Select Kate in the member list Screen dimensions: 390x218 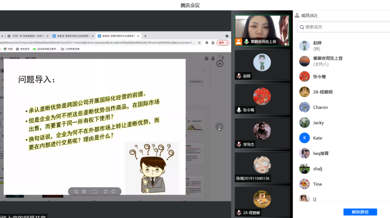coord(318,138)
